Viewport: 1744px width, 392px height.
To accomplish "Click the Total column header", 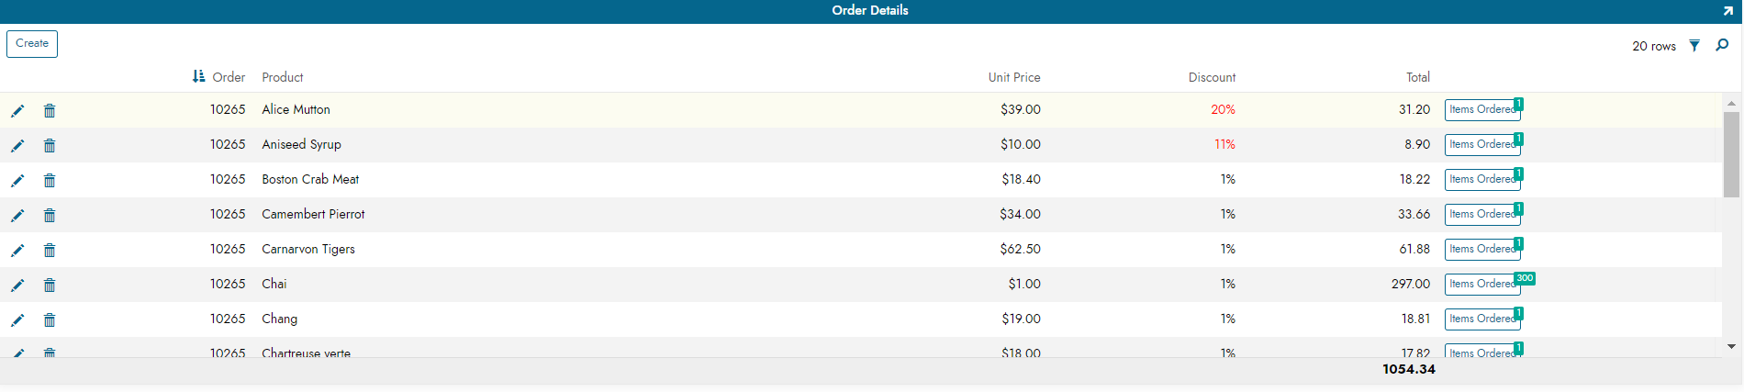I will pos(1417,77).
